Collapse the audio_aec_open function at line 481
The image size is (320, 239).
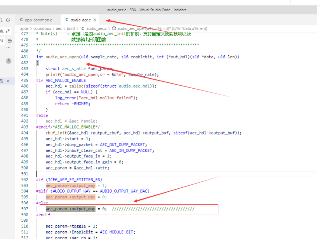tap(33, 57)
